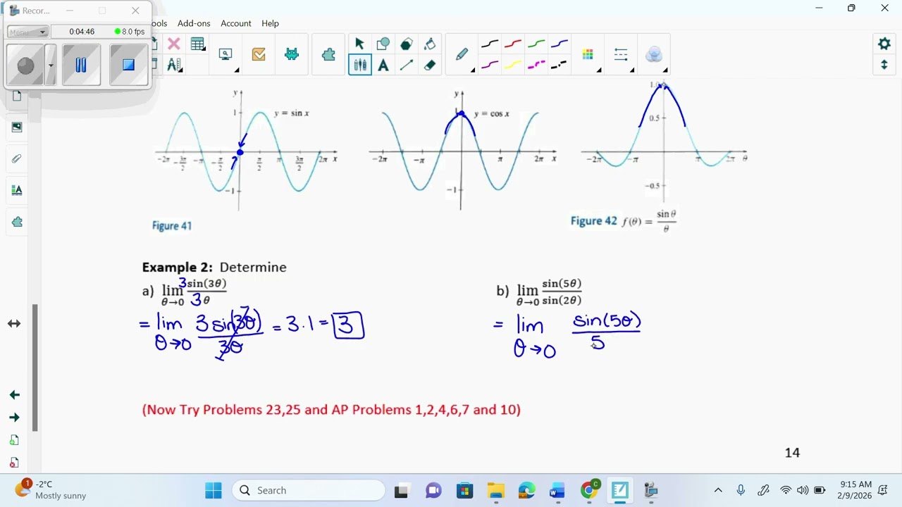Image resolution: width=902 pixels, height=507 pixels.
Task: Open the Windows Start menu
Action: pyautogui.click(x=214, y=490)
